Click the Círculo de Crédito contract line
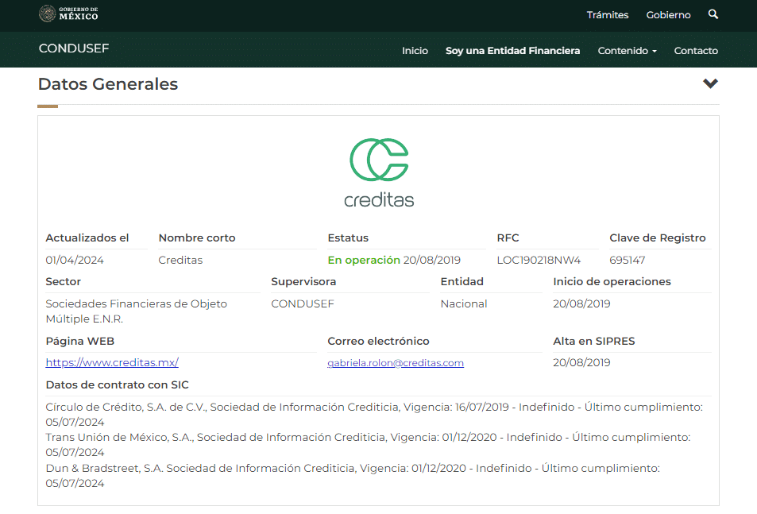Image resolution: width=757 pixels, height=514 pixels. coord(373,408)
